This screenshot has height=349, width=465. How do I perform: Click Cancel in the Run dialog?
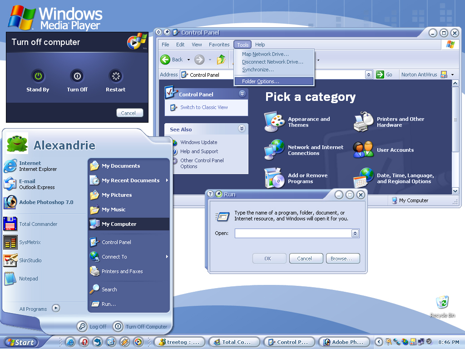point(306,258)
